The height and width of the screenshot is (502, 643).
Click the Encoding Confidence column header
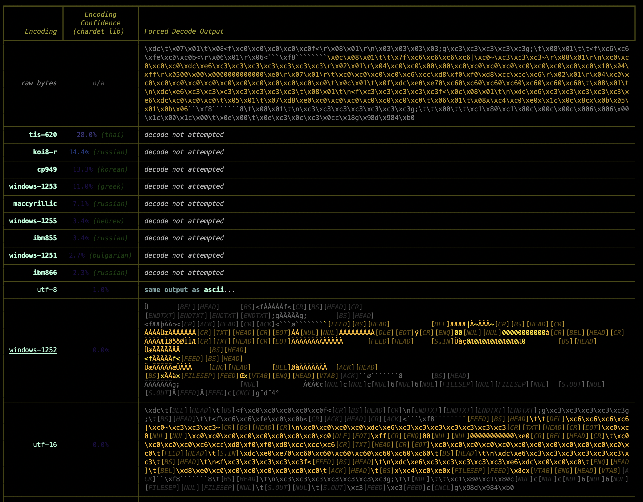pyautogui.click(x=100, y=23)
